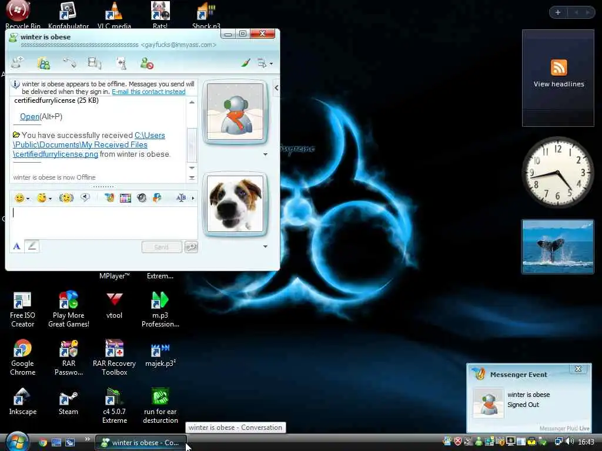Select the Inkscape desktop icon
The width and height of the screenshot is (602, 451).
(x=23, y=402)
